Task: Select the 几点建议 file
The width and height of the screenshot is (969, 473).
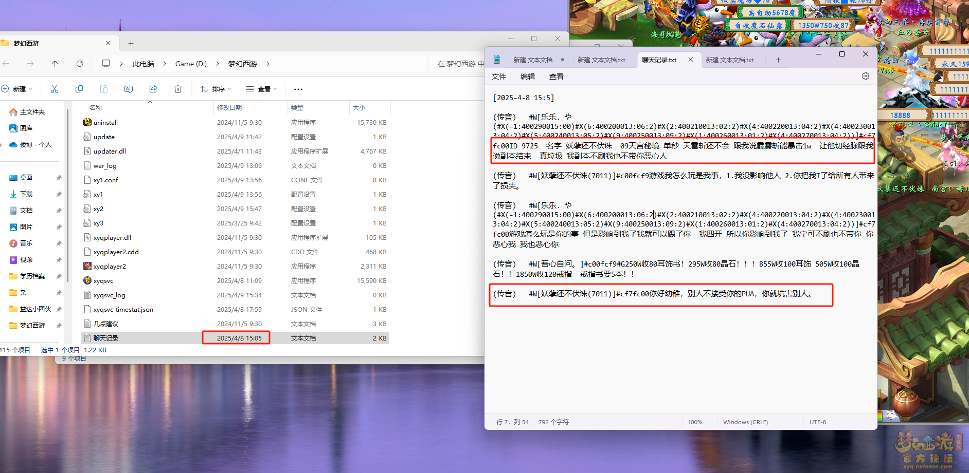Action: point(106,324)
